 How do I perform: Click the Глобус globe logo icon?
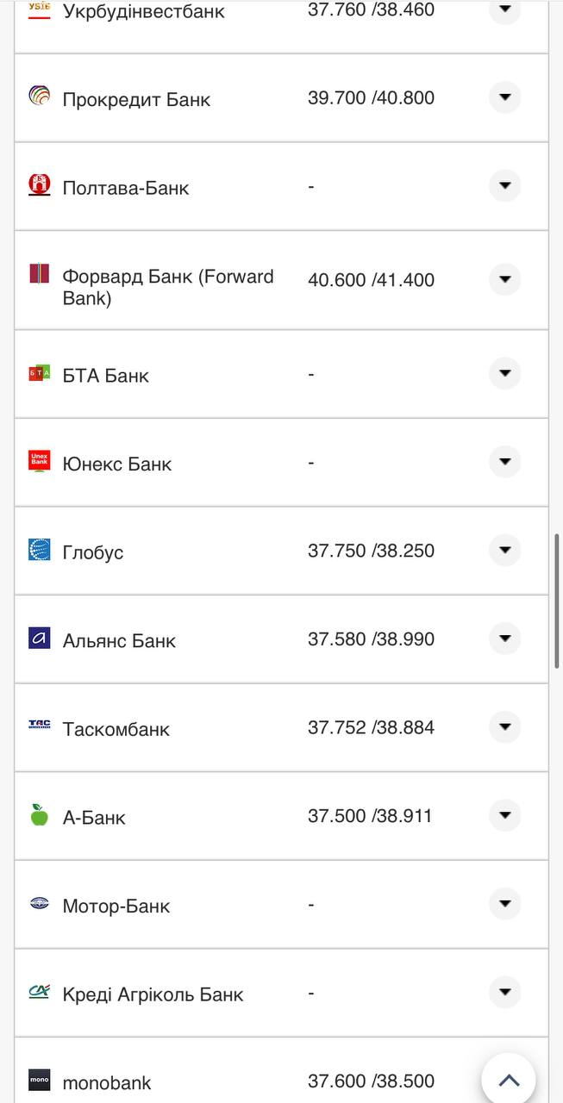(x=40, y=550)
